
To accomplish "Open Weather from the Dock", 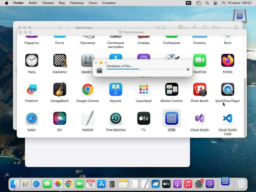I will tap(155, 184).
